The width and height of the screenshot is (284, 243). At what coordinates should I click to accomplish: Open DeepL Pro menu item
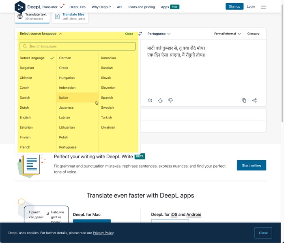coord(77,7)
